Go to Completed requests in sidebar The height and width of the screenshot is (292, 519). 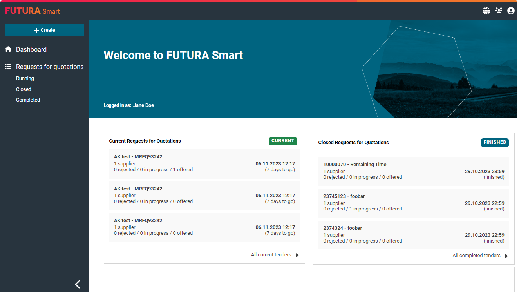pos(28,100)
